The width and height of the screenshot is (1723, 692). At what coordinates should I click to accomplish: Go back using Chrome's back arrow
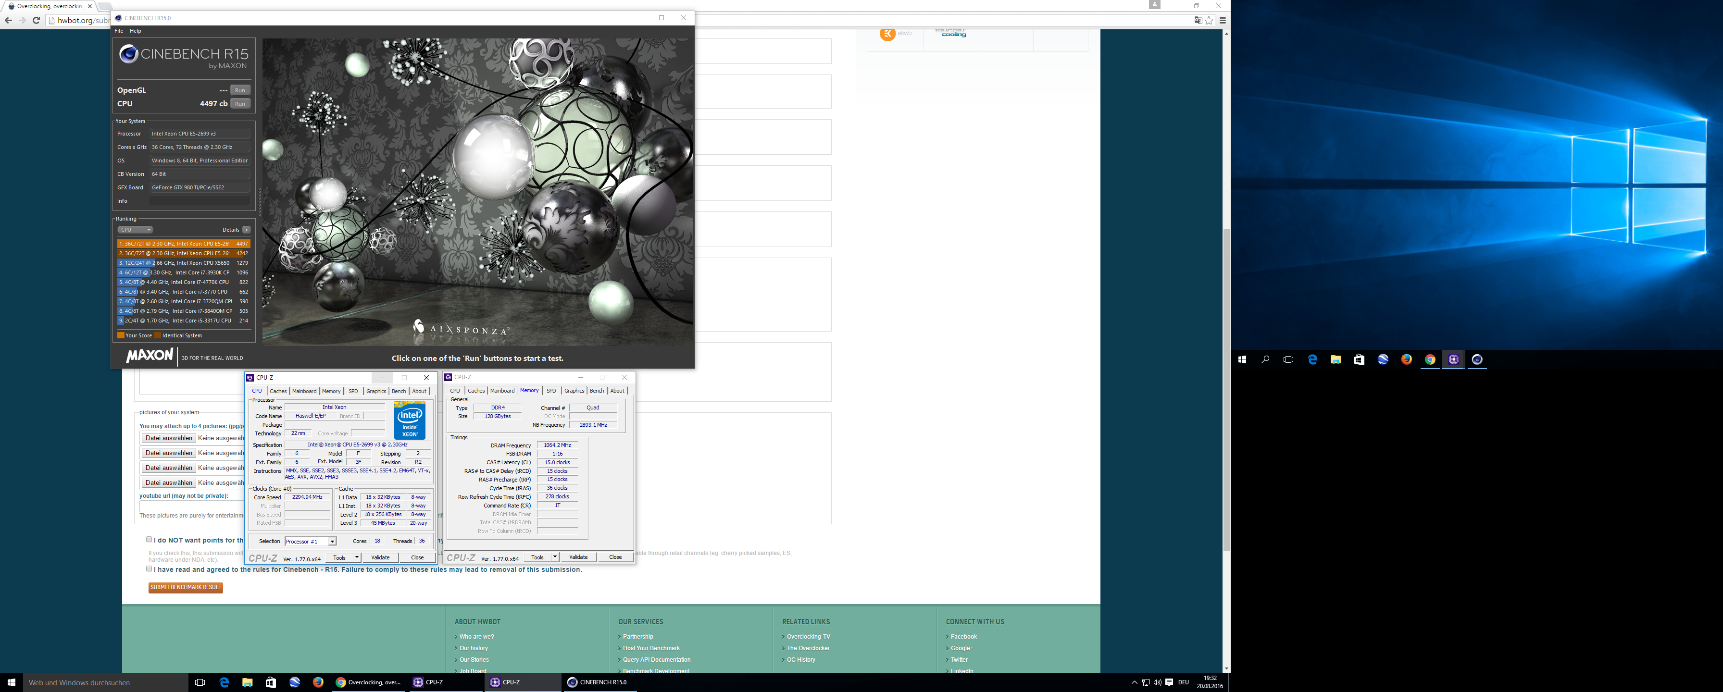(8, 20)
